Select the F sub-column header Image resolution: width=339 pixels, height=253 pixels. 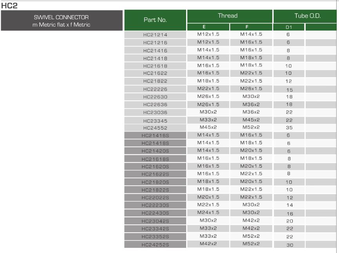(251, 27)
